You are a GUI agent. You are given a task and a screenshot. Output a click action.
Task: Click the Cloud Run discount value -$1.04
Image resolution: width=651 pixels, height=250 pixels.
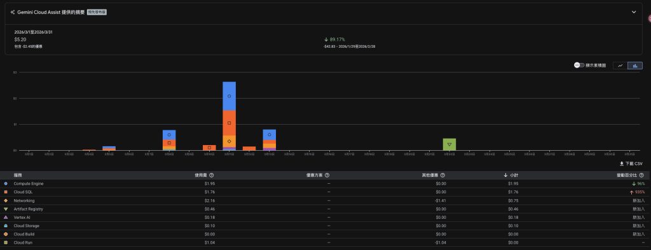point(441,242)
